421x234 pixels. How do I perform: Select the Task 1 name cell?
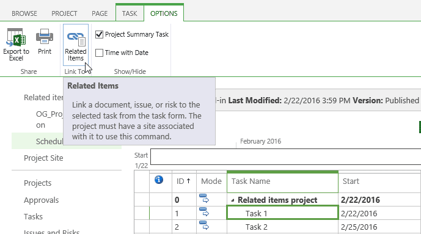click(282, 213)
